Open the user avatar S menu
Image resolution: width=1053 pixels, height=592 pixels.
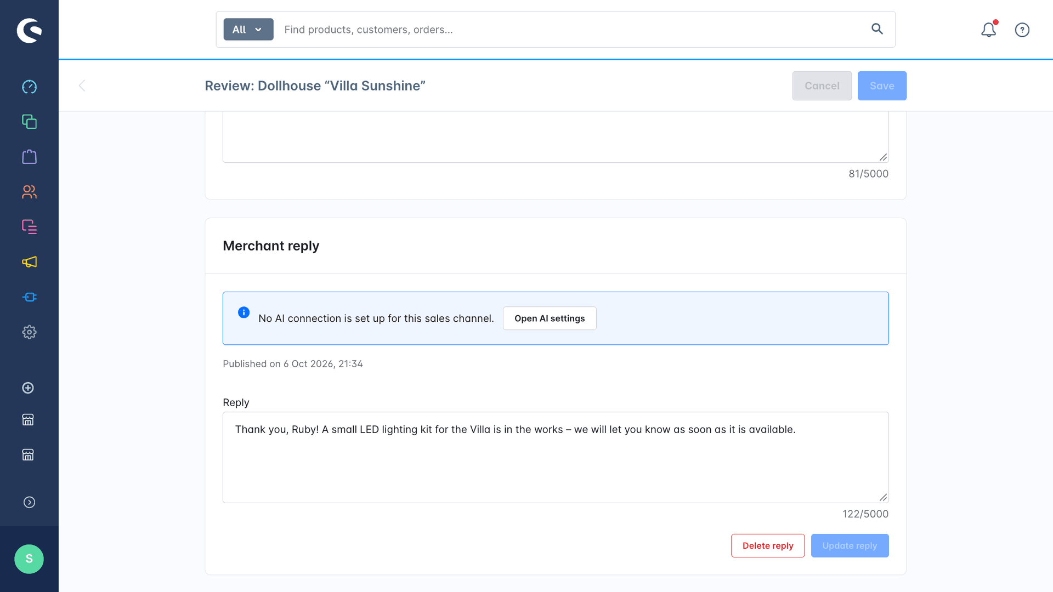[29, 559]
